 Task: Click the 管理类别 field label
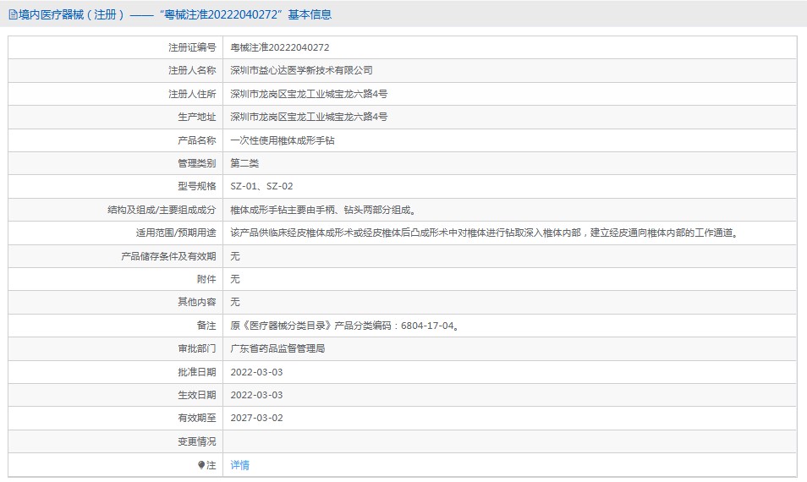(196, 163)
